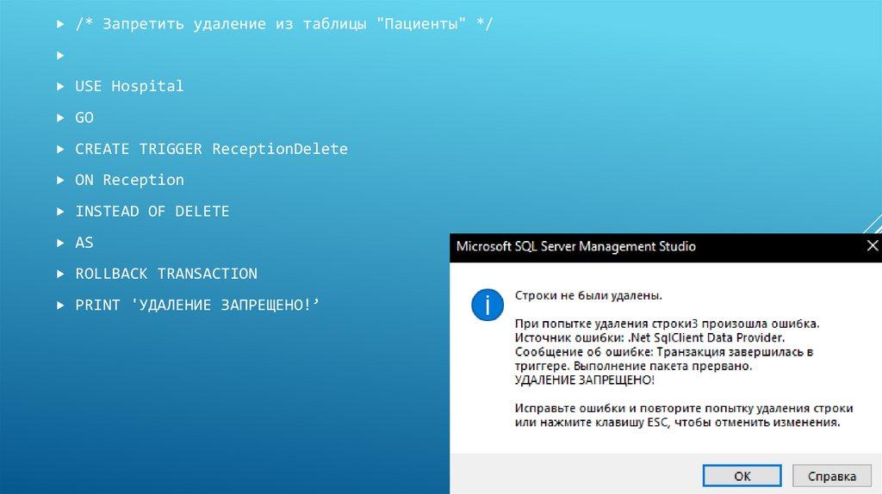Click the arrow before ROLLBACK TRANSACTION

[60, 274]
